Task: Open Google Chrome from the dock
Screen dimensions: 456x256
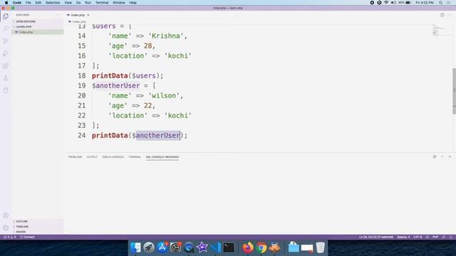Action: pos(261,247)
